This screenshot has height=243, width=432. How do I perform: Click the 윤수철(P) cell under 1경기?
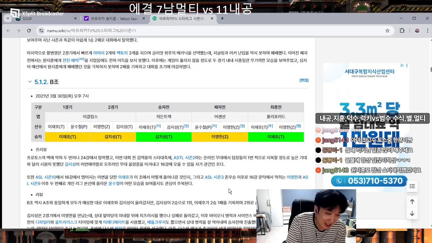coord(79,127)
